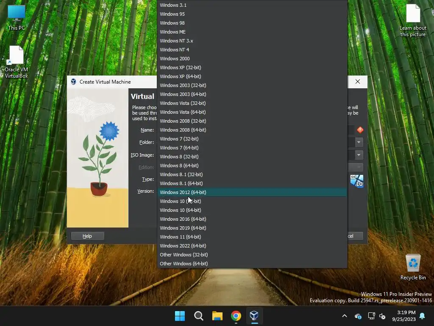Choose Windows 2016 (64-bit)
The image size is (434, 326).
(x=252, y=219)
